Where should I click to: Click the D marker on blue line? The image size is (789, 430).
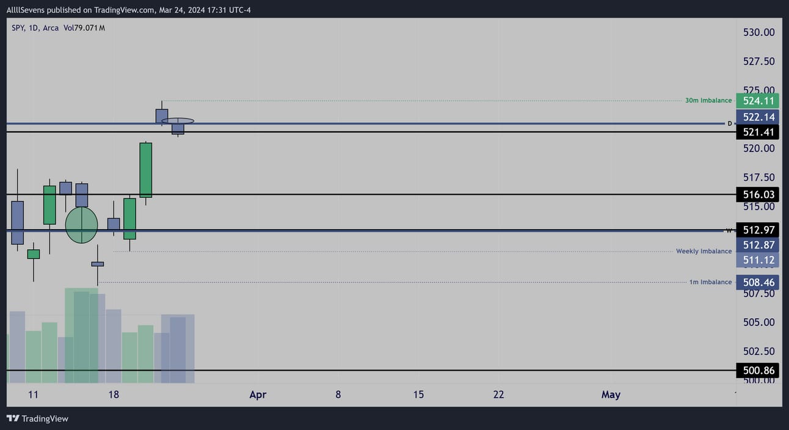pos(729,123)
